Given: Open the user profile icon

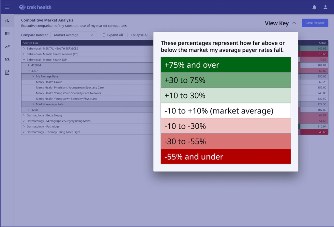Looking at the screenshot, I should 325,7.
